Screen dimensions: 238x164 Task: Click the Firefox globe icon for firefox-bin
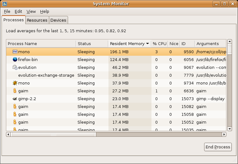[15, 59]
